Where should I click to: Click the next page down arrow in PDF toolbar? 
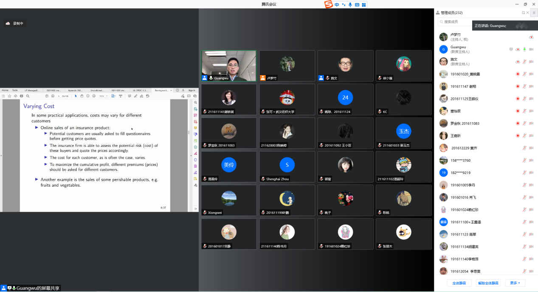point(53,96)
